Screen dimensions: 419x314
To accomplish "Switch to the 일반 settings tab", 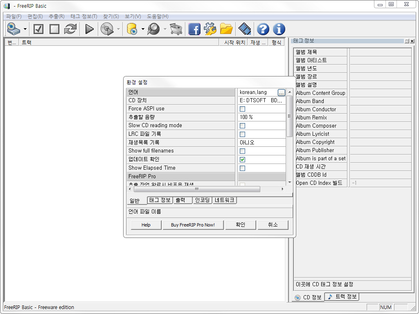I will [x=137, y=200].
